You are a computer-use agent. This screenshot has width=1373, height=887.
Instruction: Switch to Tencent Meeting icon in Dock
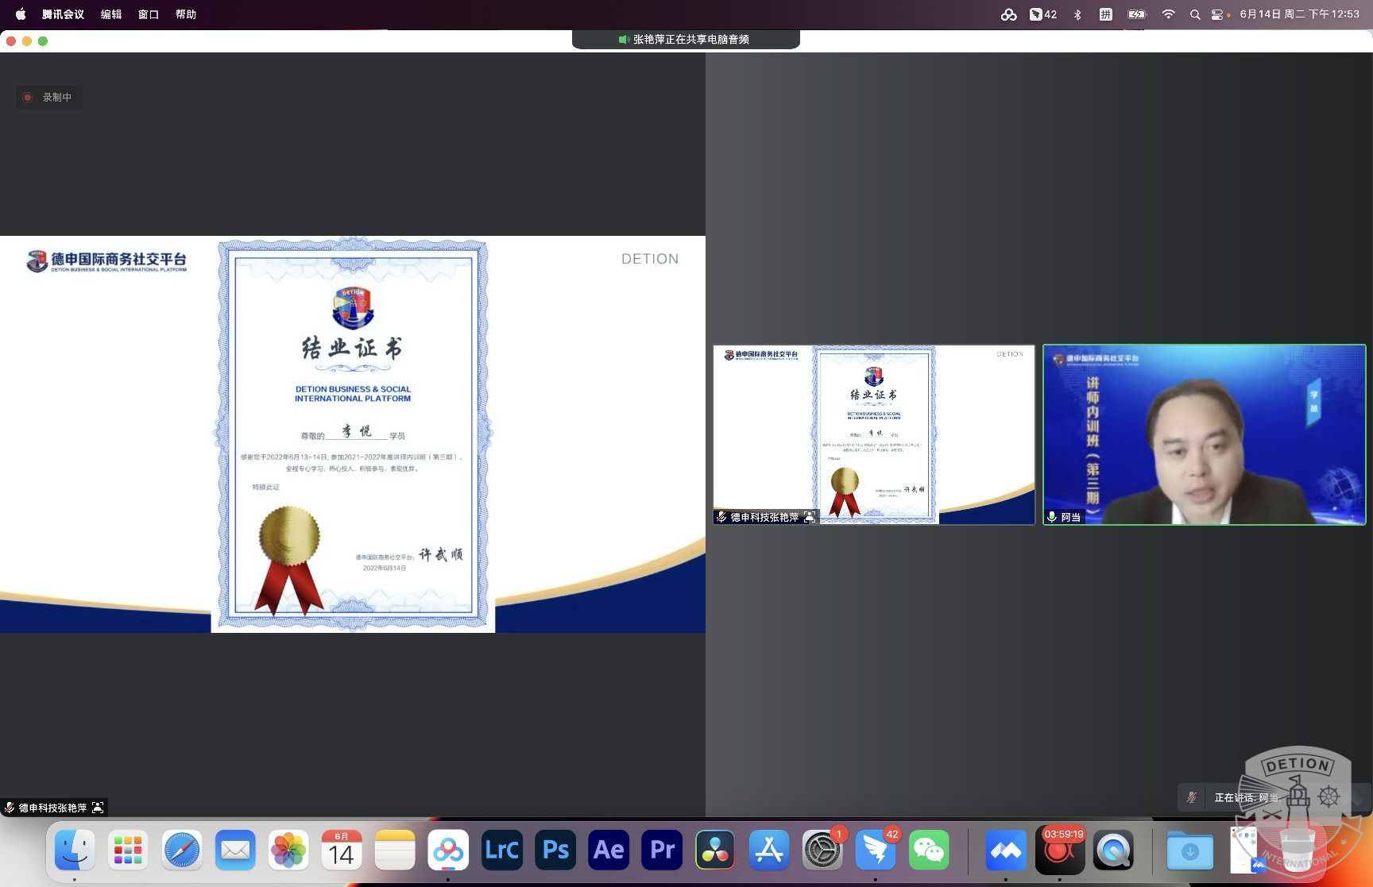1006,850
